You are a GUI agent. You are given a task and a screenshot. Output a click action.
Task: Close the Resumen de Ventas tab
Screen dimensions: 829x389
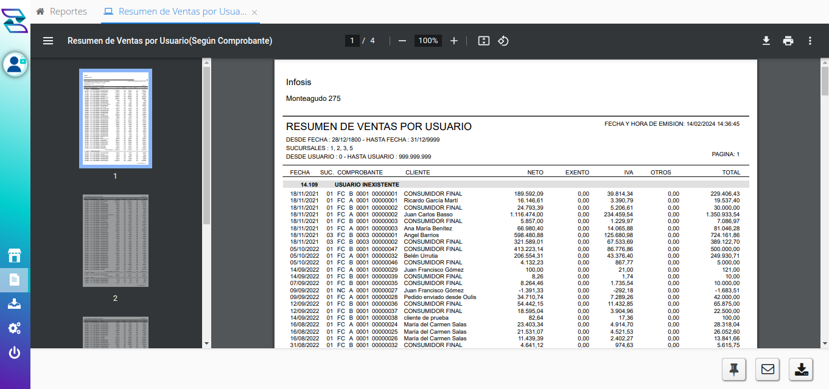[254, 12]
